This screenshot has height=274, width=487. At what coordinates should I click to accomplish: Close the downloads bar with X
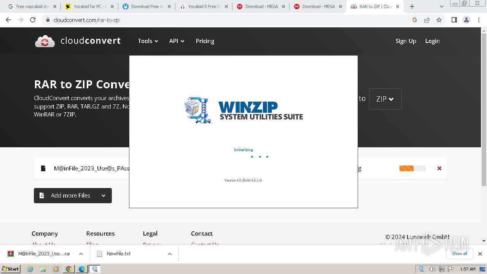480,253
